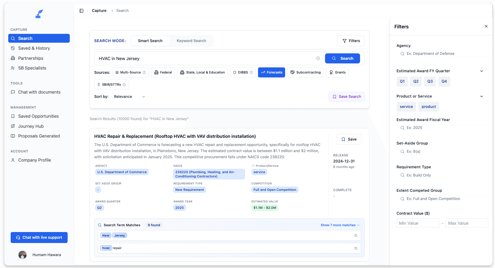Click the app logo in sidebar

[39, 14]
